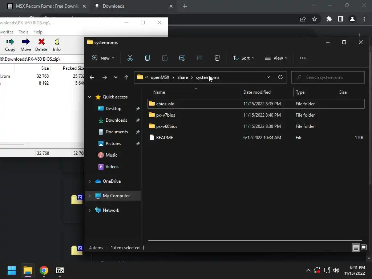Click the Delete trash icon in Explorer
The image size is (372, 279).
217,58
